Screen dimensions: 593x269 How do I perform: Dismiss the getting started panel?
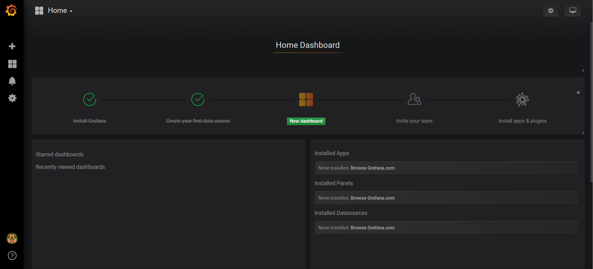pyautogui.click(x=578, y=93)
